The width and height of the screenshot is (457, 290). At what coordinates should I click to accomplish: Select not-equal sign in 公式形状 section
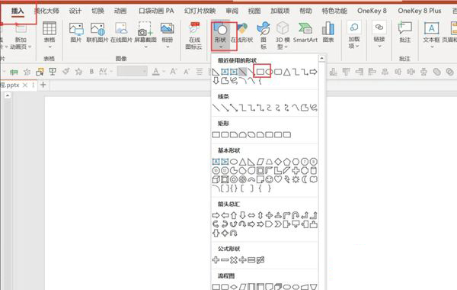click(260, 260)
